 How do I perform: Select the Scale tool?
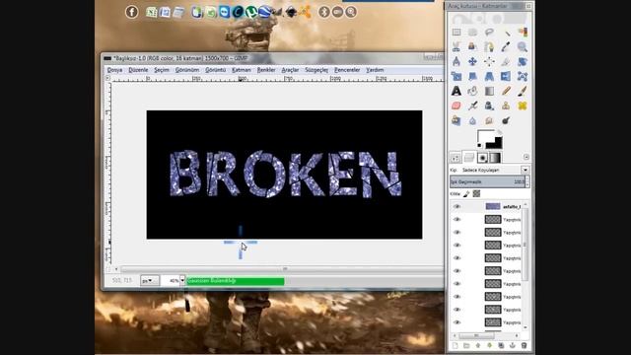pyautogui.click(x=456, y=76)
